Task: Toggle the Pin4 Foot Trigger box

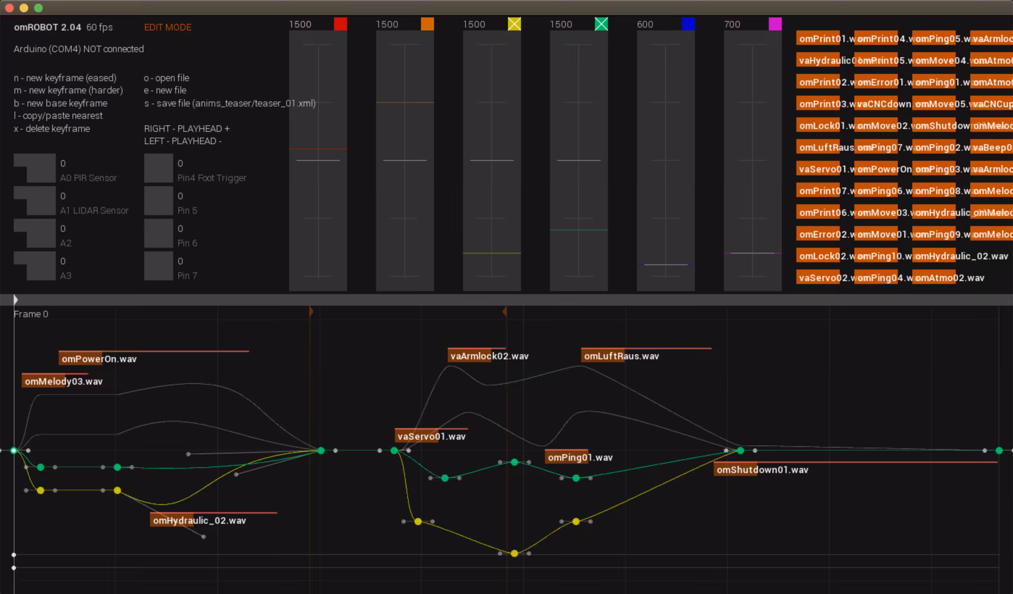Action: click(x=158, y=168)
